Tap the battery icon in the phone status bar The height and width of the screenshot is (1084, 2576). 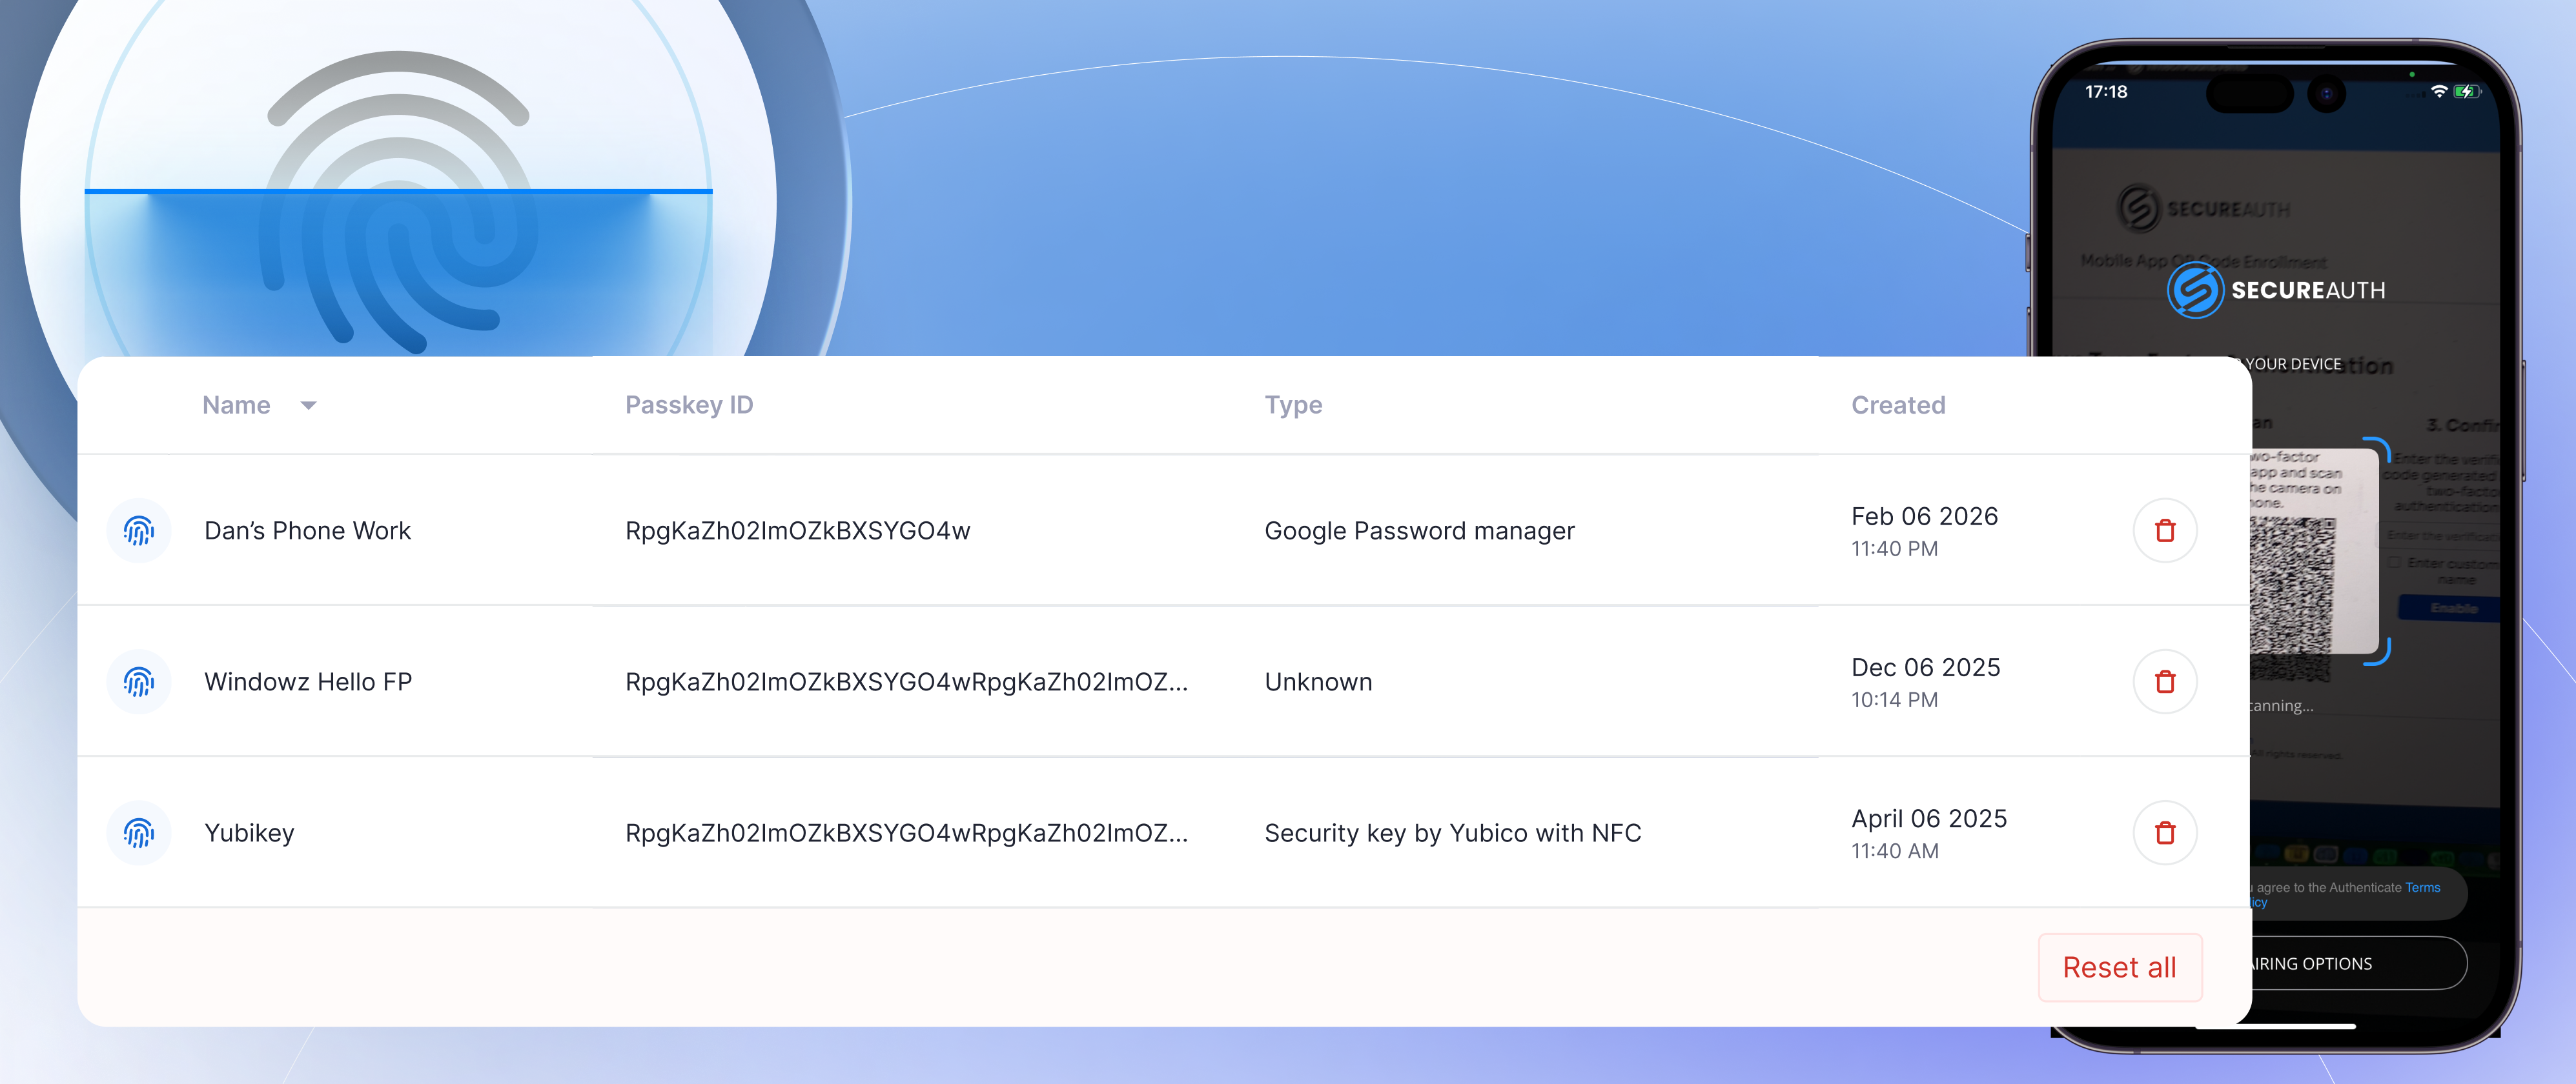coord(2467,91)
